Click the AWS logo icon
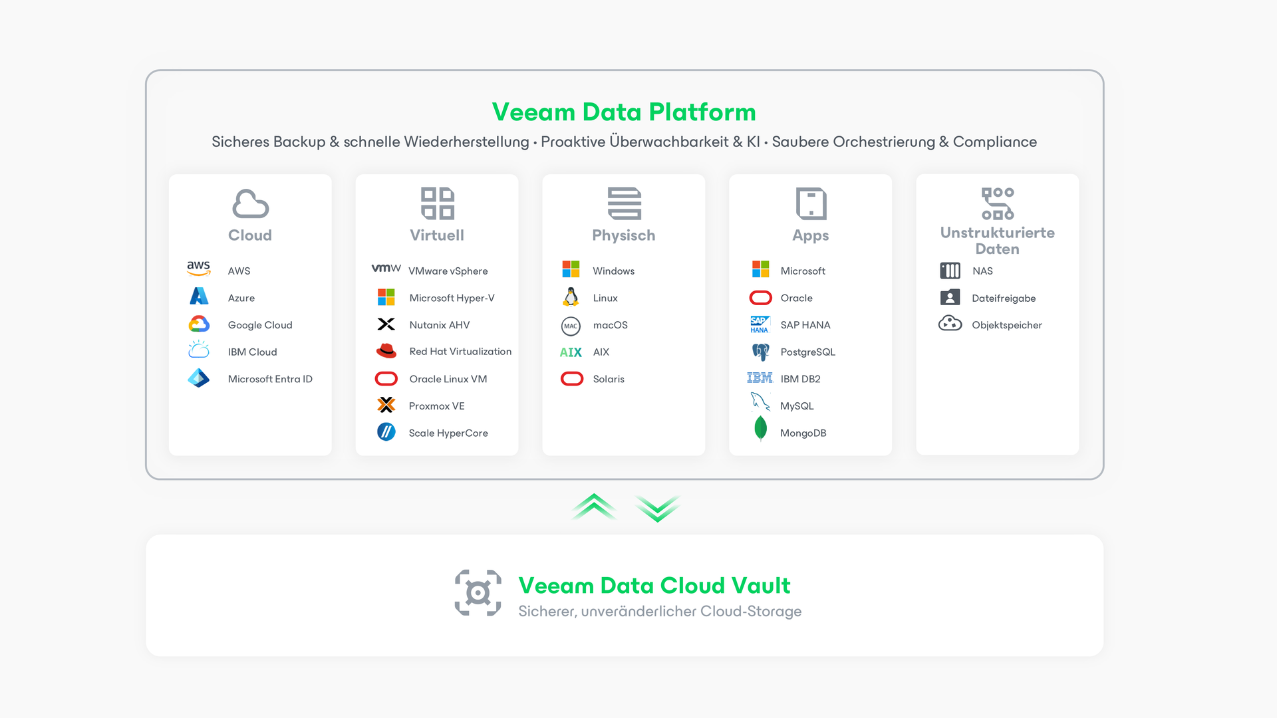Image resolution: width=1277 pixels, height=718 pixels. [198, 269]
